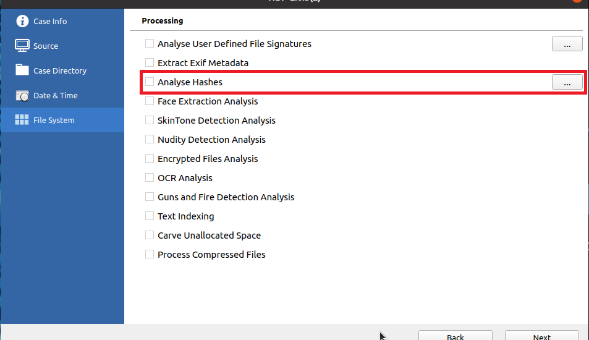
Task: Enable Analyse User Defined File Signatures checkbox
Action: pos(150,43)
